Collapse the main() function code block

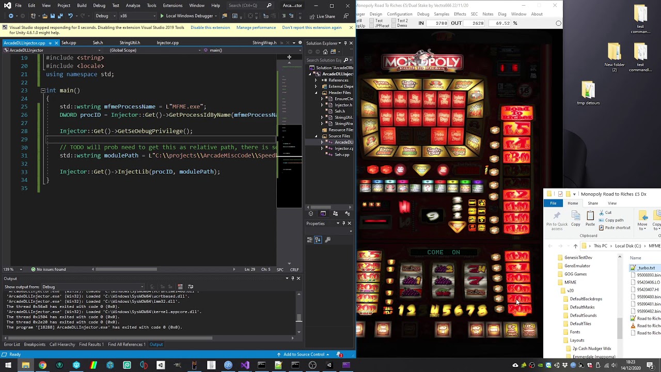pyautogui.click(x=43, y=90)
